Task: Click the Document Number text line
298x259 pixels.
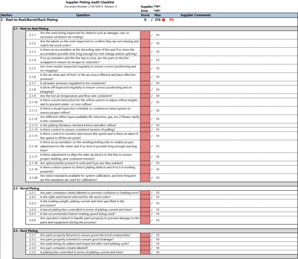Action: tap(91, 7)
